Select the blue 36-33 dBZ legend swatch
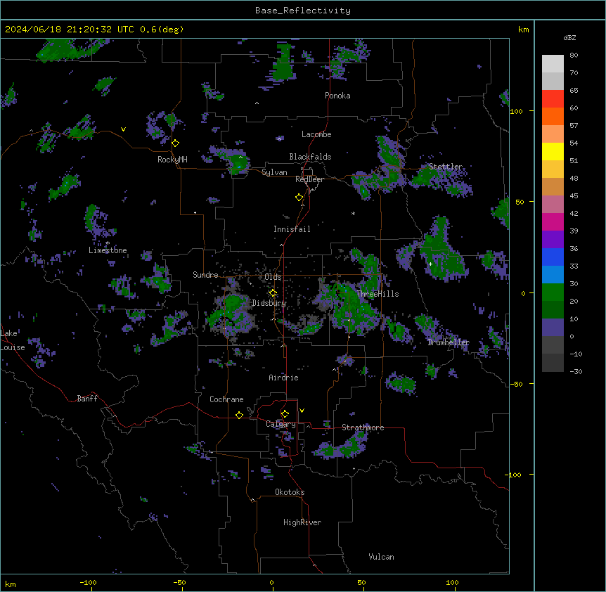 [553, 257]
